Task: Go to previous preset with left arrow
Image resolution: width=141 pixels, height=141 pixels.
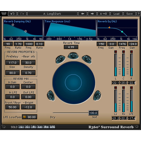Action: click(x=83, y=14)
